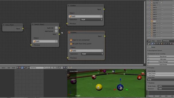
Task: Open the outliner editor type icon
Action: 149,41
